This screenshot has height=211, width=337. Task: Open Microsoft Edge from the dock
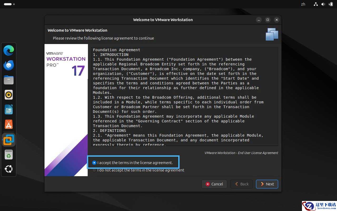9,50
